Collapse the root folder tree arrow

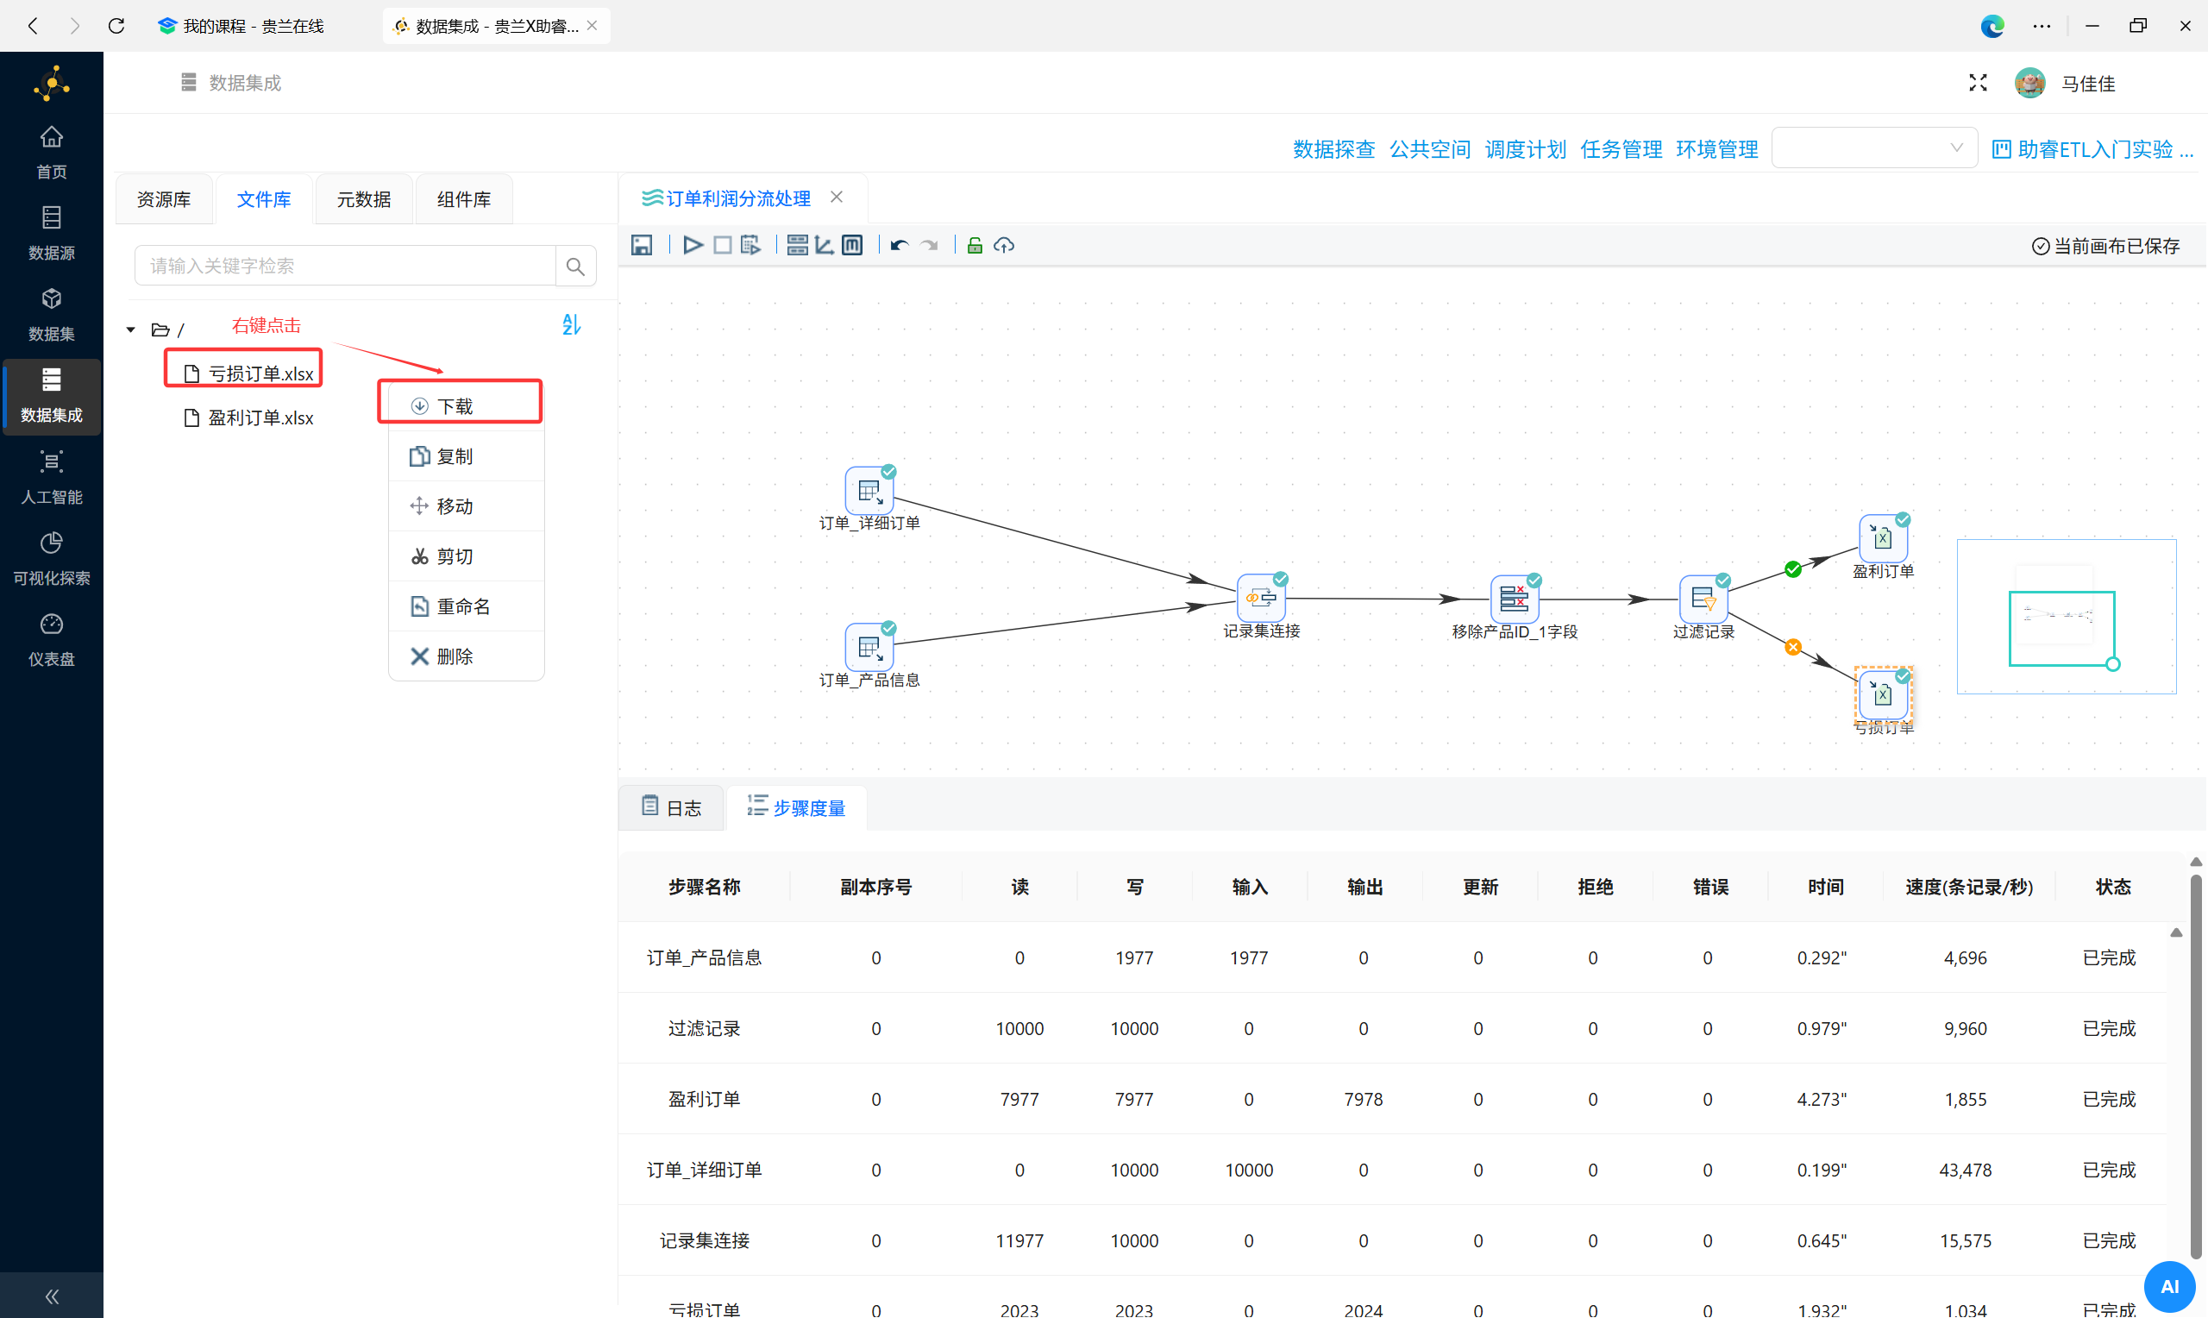click(x=130, y=329)
